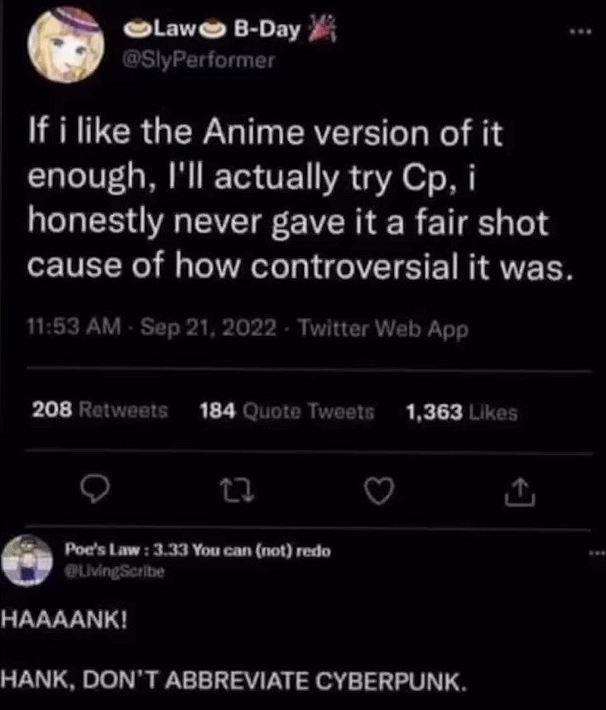Click the Twitter Web App source label
The width and height of the screenshot is (606, 710).
382,329
